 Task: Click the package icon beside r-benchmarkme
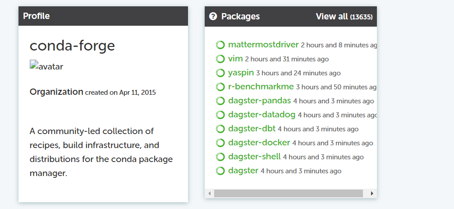coord(220,87)
